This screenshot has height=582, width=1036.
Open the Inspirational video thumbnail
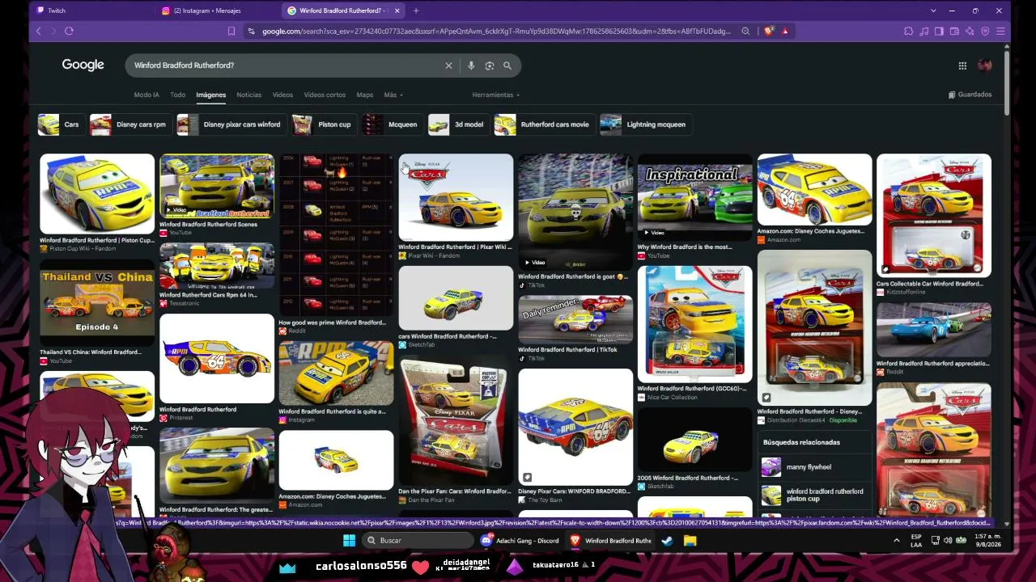coord(694,197)
